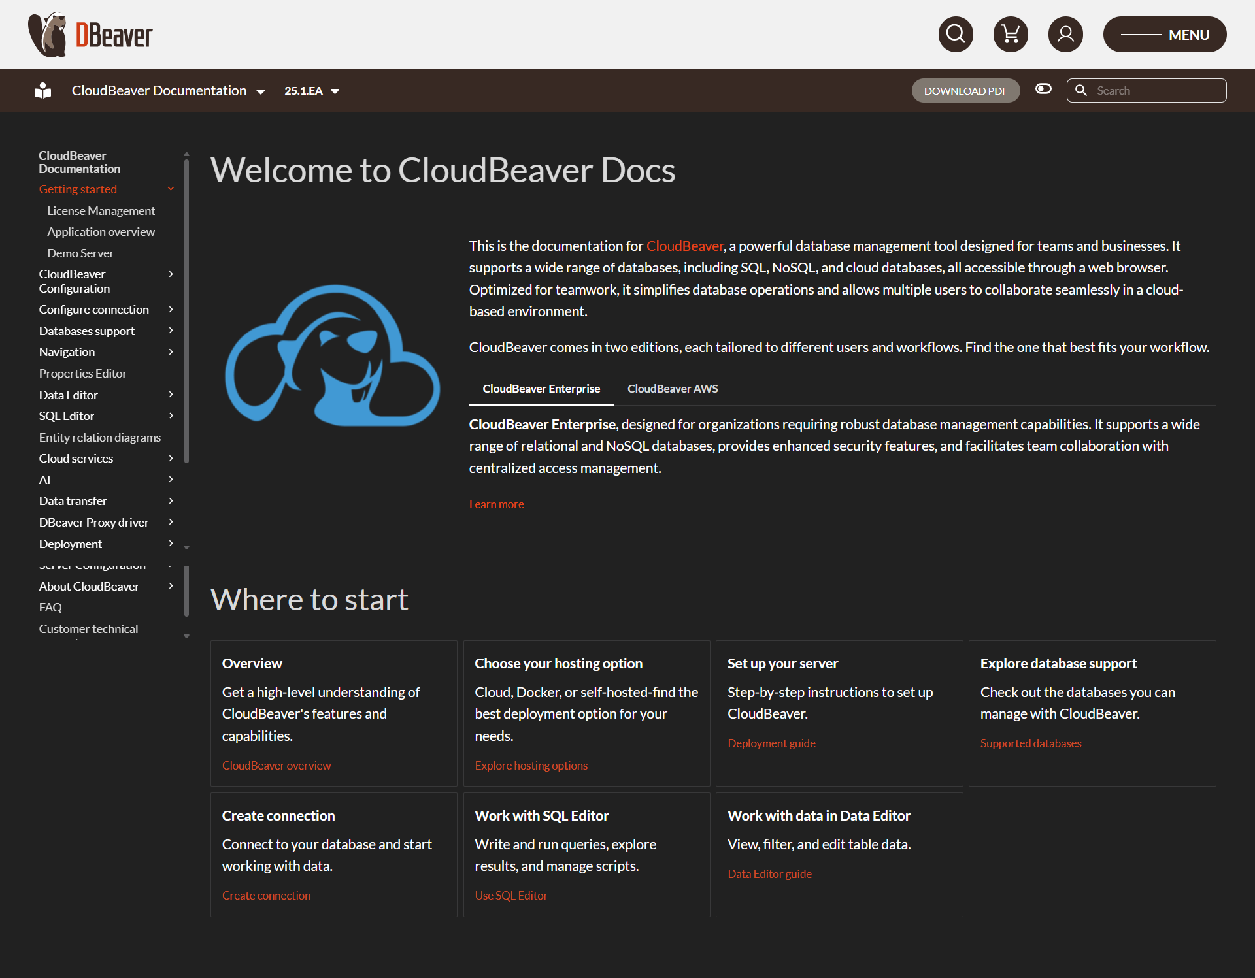Viewport: 1255px width, 978px height.
Task: Click the blue CloudBeaver cloud logo
Action: coord(332,356)
